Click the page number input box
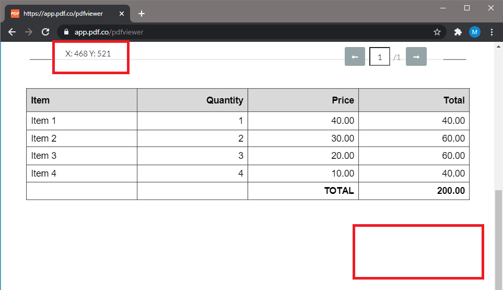This screenshot has width=503, height=290. tap(379, 57)
